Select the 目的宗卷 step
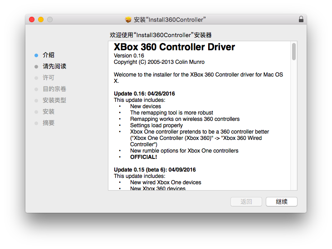The image size is (332, 249). click(54, 89)
